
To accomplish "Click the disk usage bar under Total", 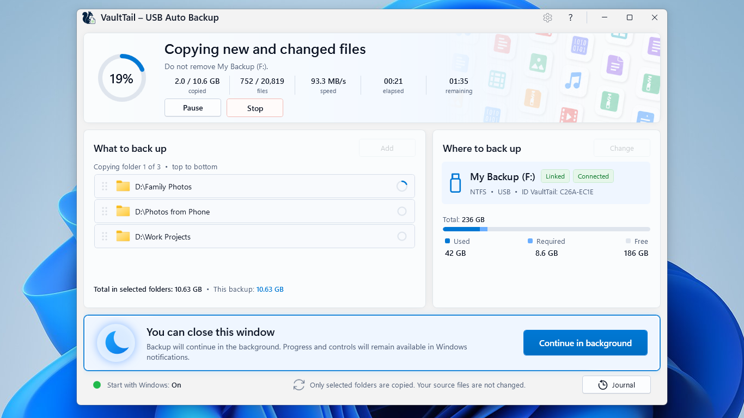I will (x=546, y=229).
